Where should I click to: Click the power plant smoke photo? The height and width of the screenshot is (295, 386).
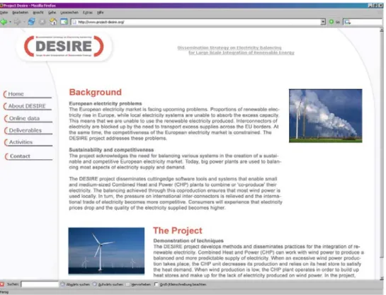[325, 116]
